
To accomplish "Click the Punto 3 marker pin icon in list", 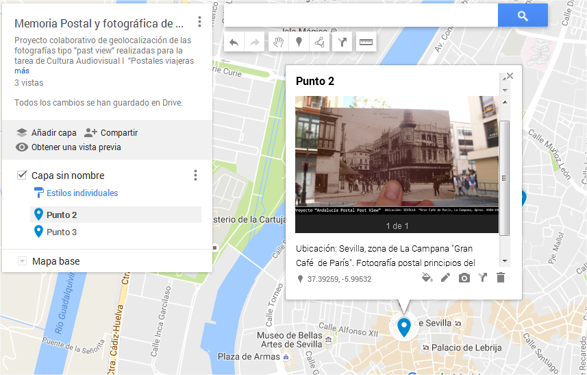I will (x=38, y=232).
